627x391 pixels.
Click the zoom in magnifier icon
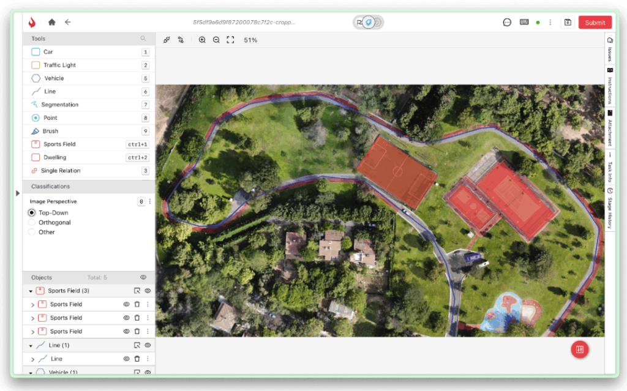[202, 40]
